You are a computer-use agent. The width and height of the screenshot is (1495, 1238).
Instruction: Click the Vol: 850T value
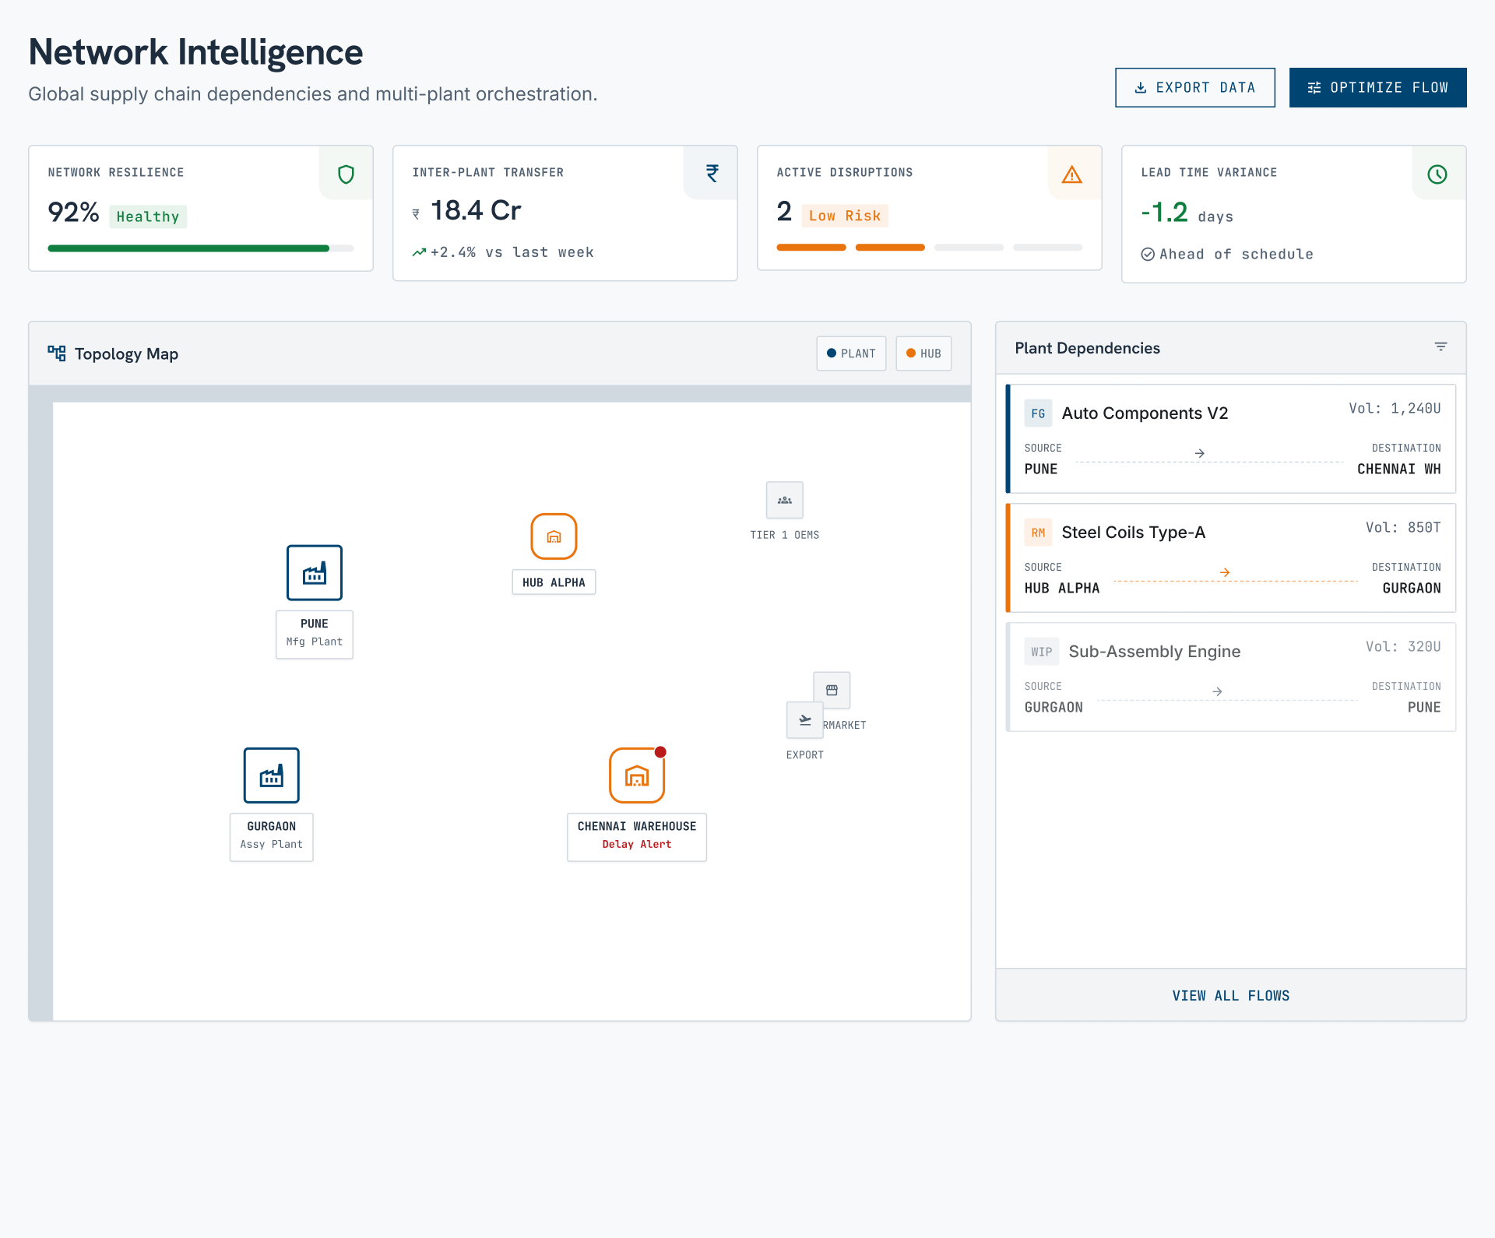[x=1403, y=527]
